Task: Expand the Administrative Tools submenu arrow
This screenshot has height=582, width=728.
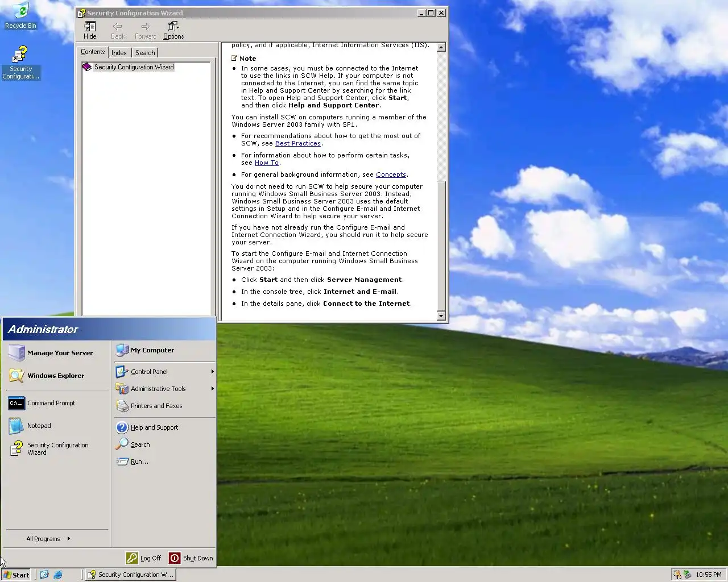Action: pyautogui.click(x=212, y=389)
